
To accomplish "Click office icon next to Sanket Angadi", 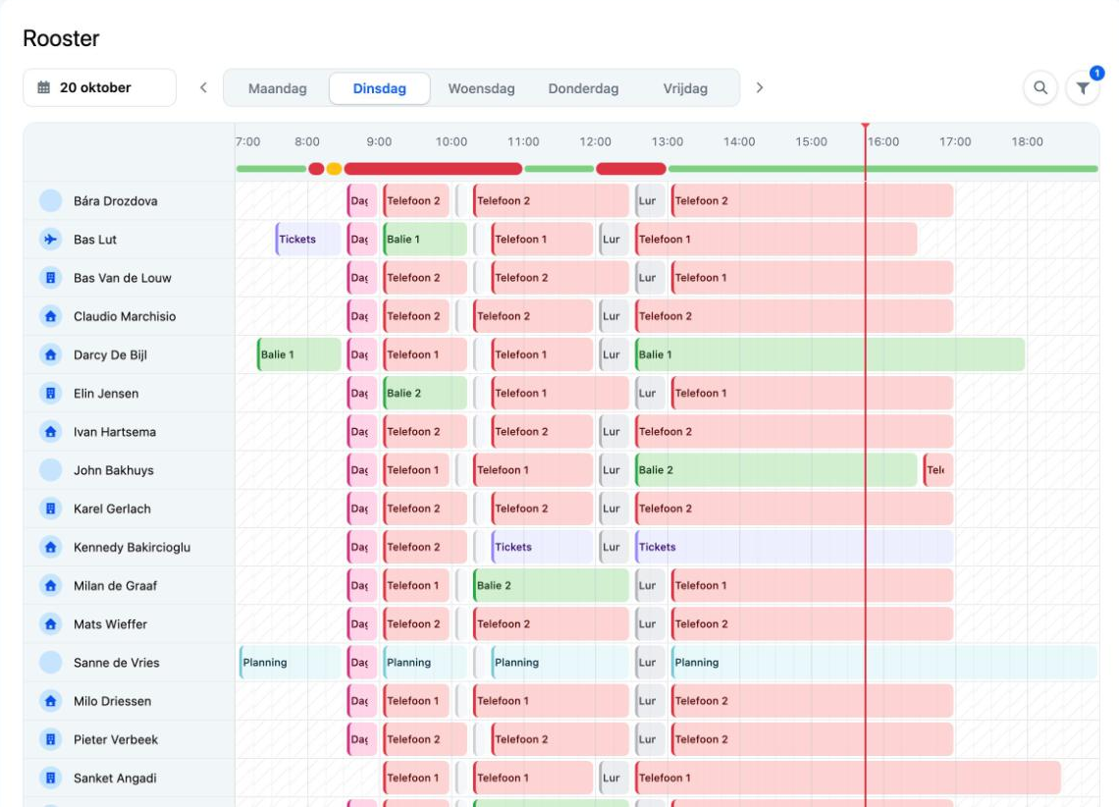I will coord(51,779).
